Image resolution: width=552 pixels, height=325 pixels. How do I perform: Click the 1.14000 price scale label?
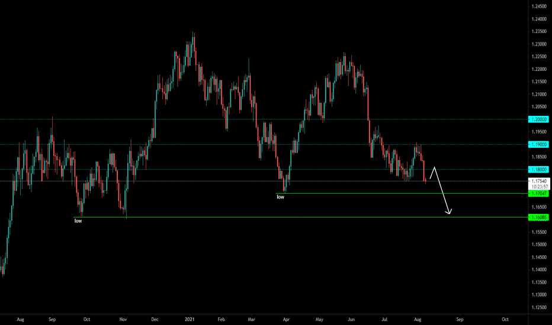539,270
